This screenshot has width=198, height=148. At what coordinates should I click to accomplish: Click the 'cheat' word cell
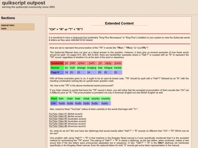point(87,99)
